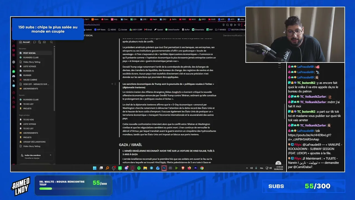Dismiss the Inviter des membres card
Screen dimensions: 355x200
pyautogui.click(x=50, y=155)
